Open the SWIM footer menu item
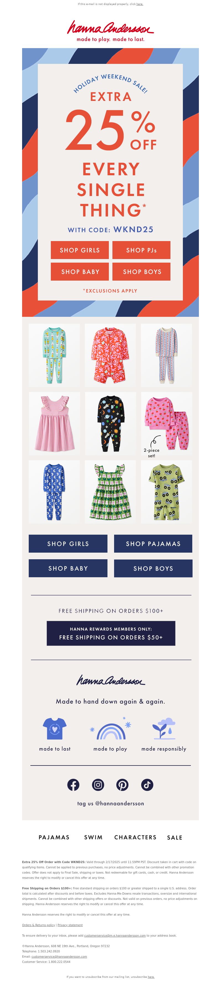The width and height of the screenshot is (221, 985). (x=93, y=837)
